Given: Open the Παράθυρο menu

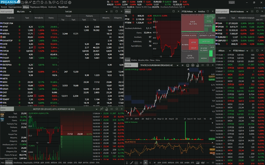Looking at the screenshot, I should click(x=63, y=7).
